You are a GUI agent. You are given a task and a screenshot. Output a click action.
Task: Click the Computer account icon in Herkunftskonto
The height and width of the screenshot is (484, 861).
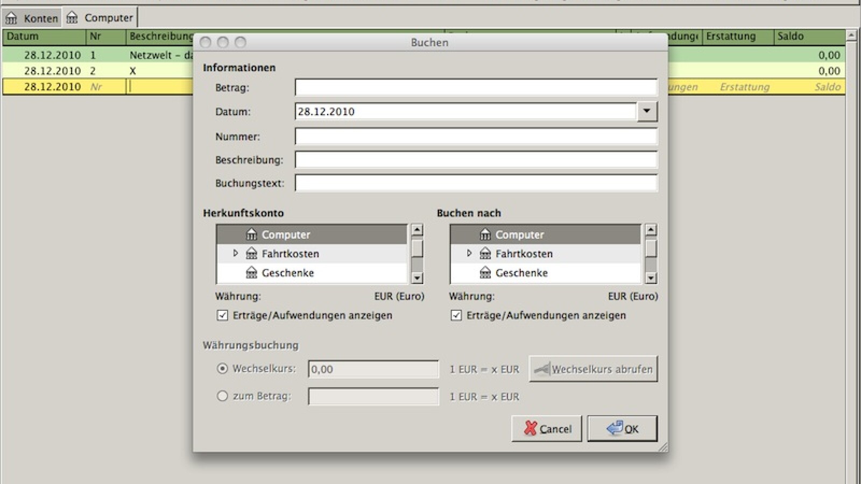[251, 234]
